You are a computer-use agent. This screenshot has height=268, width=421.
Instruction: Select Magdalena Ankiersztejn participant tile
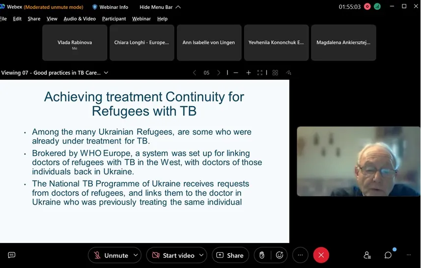(x=343, y=42)
